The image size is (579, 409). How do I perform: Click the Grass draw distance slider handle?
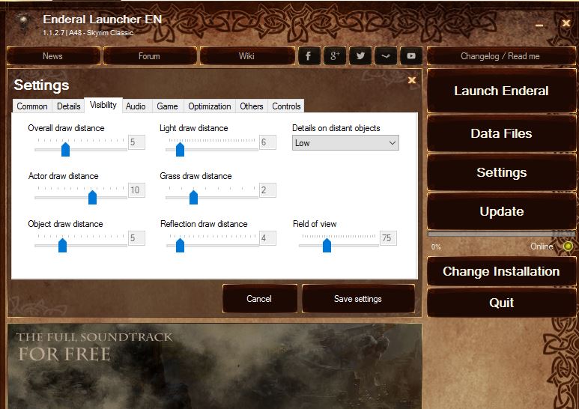tap(193, 197)
